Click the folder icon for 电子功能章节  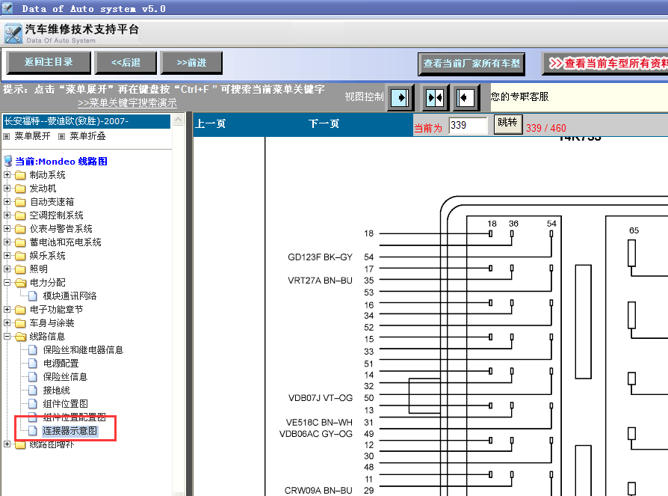click(x=20, y=310)
